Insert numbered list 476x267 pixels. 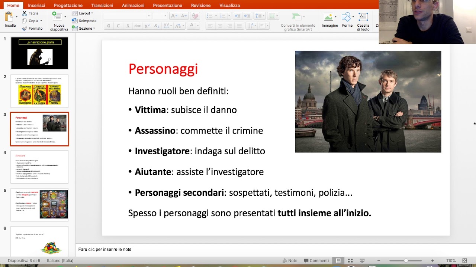click(x=223, y=16)
